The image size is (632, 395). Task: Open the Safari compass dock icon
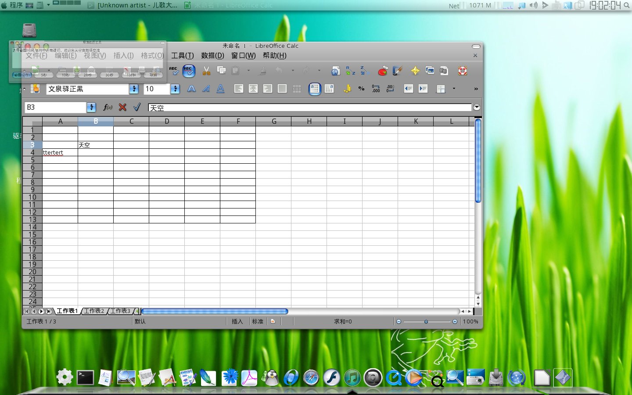[311, 377]
